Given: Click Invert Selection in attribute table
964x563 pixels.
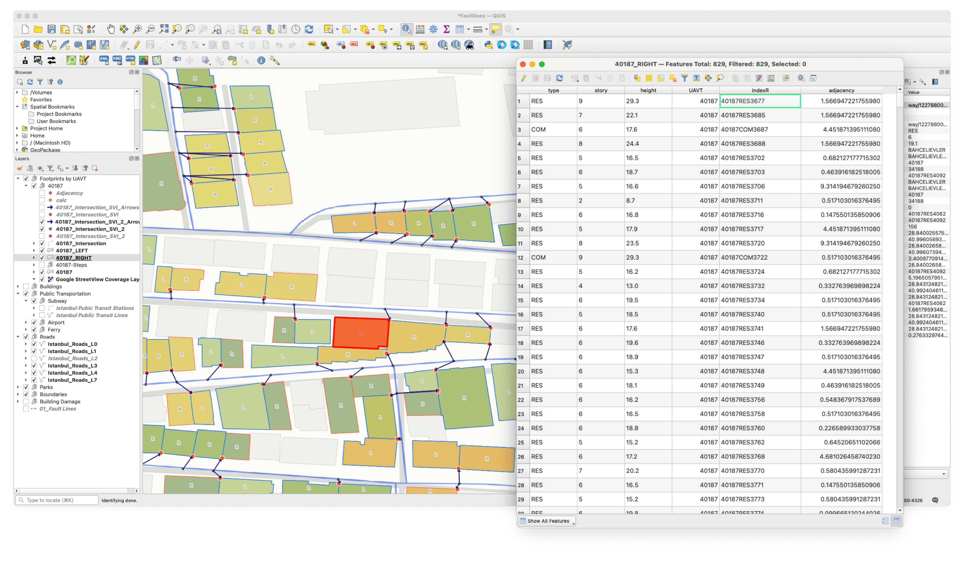Looking at the screenshot, I should coord(661,78).
